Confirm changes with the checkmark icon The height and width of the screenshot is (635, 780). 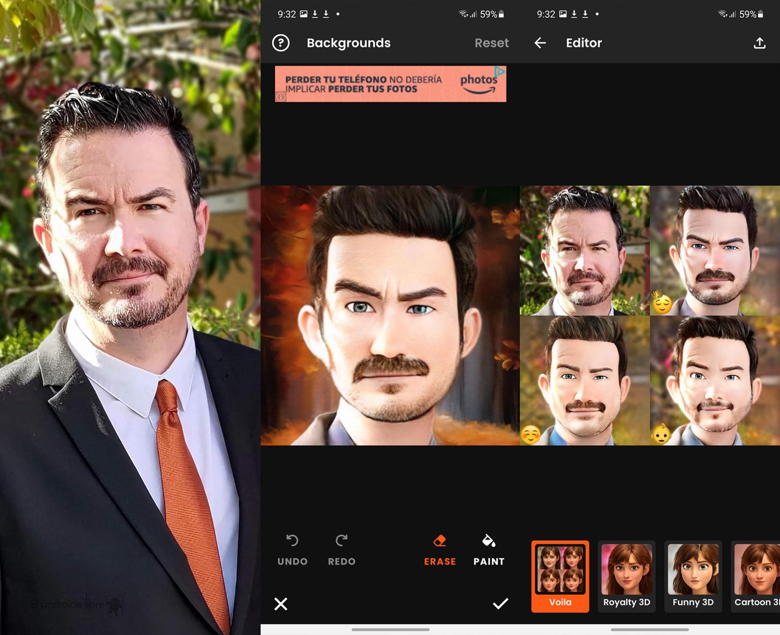(x=500, y=604)
